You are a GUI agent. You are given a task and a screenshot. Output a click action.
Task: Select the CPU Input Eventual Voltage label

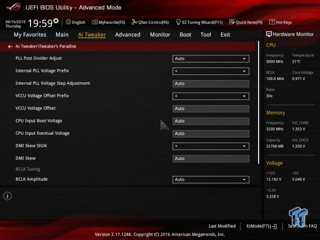[42, 133]
